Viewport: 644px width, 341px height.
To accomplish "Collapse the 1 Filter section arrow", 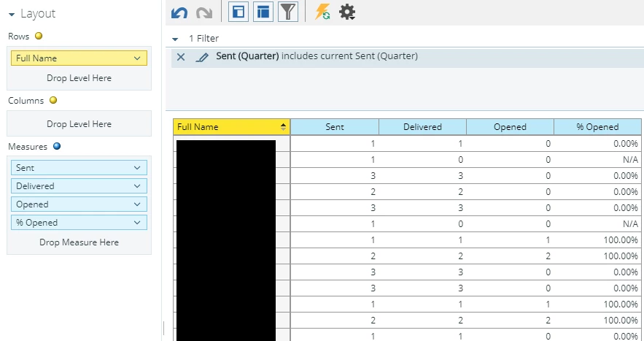I will (175, 39).
